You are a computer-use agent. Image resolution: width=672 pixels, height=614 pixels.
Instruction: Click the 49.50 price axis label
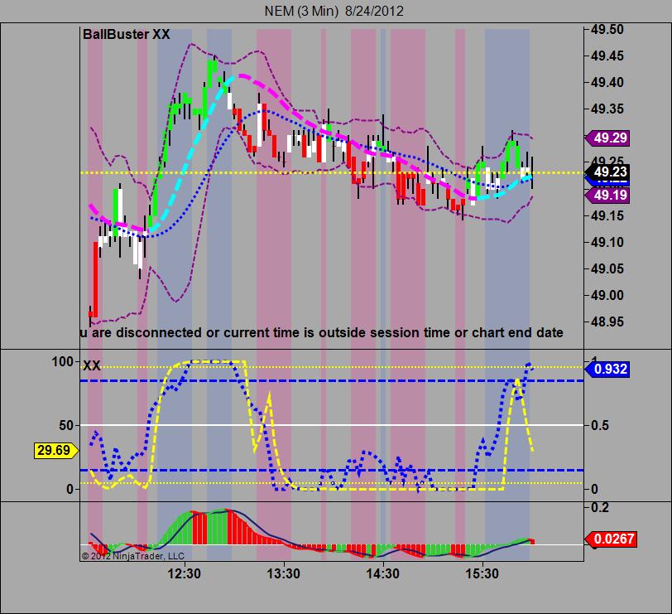coord(607,29)
